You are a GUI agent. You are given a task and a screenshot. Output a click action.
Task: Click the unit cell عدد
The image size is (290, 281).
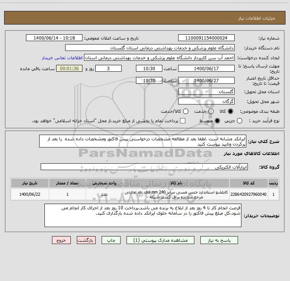[x=104, y=194]
